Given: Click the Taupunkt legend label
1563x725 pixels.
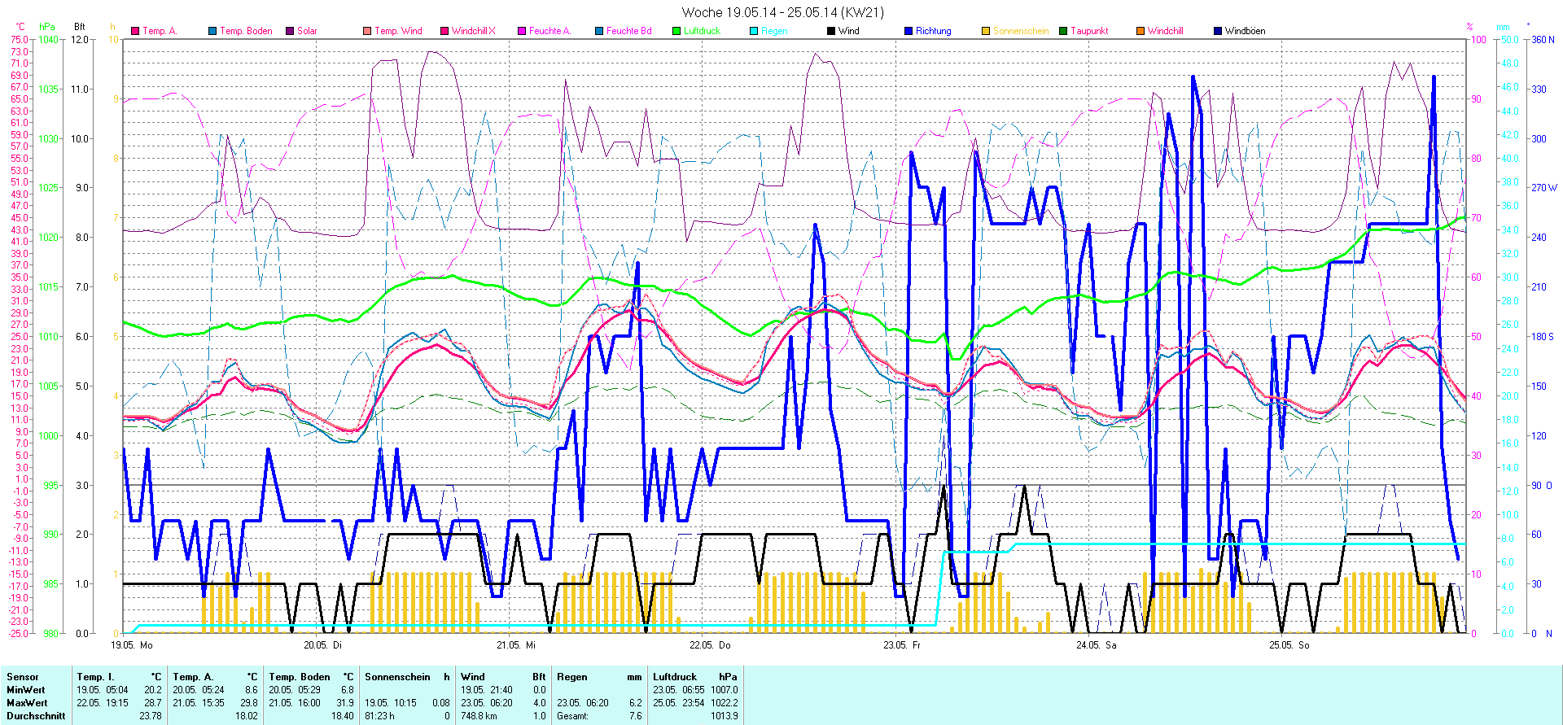Looking at the screenshot, I should pyautogui.click(x=1089, y=31).
